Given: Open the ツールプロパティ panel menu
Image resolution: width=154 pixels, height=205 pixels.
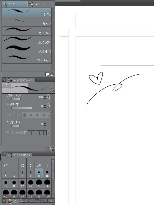Looking at the screenshot, I should 4,80.
